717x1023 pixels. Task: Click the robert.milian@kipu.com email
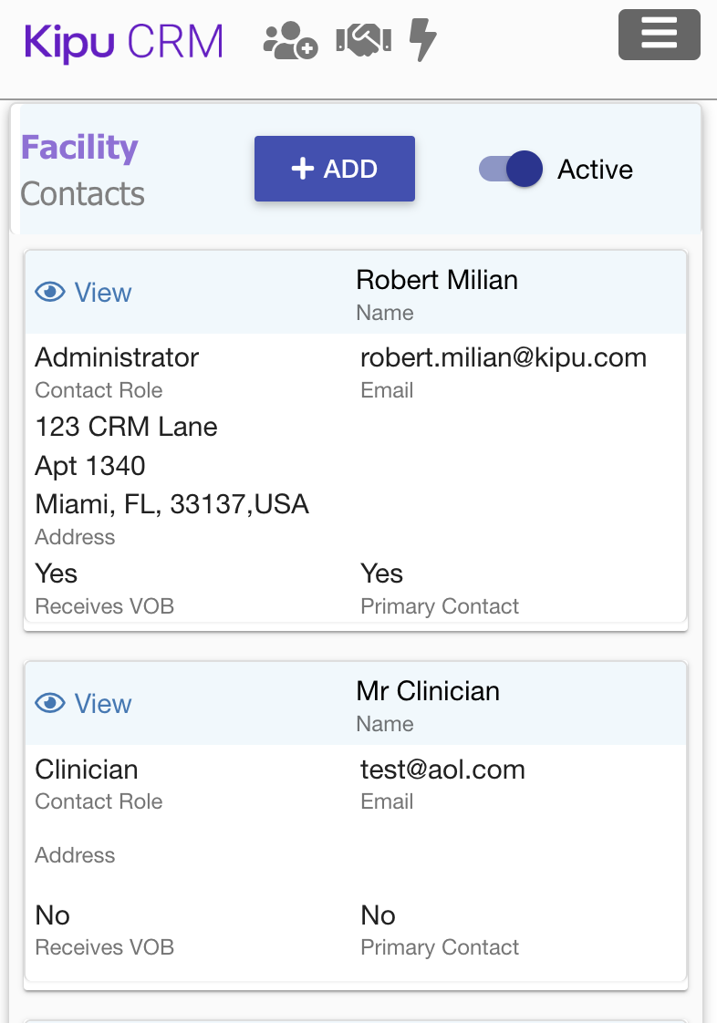(504, 357)
